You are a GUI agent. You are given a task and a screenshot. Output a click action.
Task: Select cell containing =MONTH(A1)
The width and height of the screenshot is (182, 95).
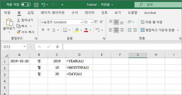(79, 68)
